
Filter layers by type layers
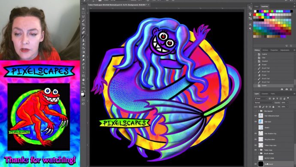[277, 98]
